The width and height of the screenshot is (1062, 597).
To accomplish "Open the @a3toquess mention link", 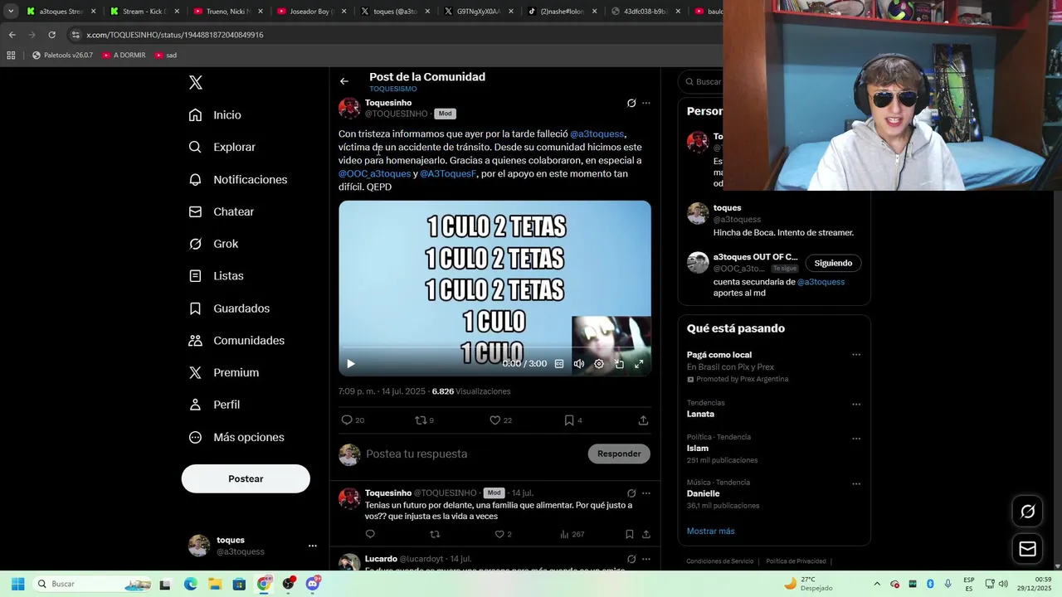I will pyautogui.click(x=597, y=133).
